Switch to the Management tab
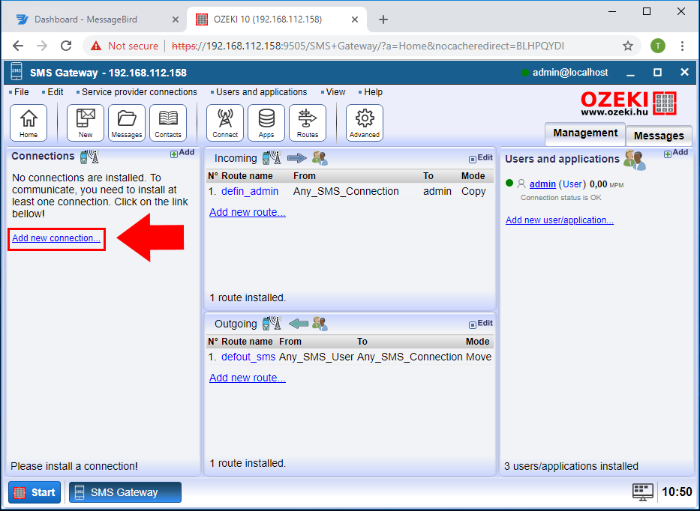Image resolution: width=700 pixels, height=511 pixels. pyautogui.click(x=584, y=133)
